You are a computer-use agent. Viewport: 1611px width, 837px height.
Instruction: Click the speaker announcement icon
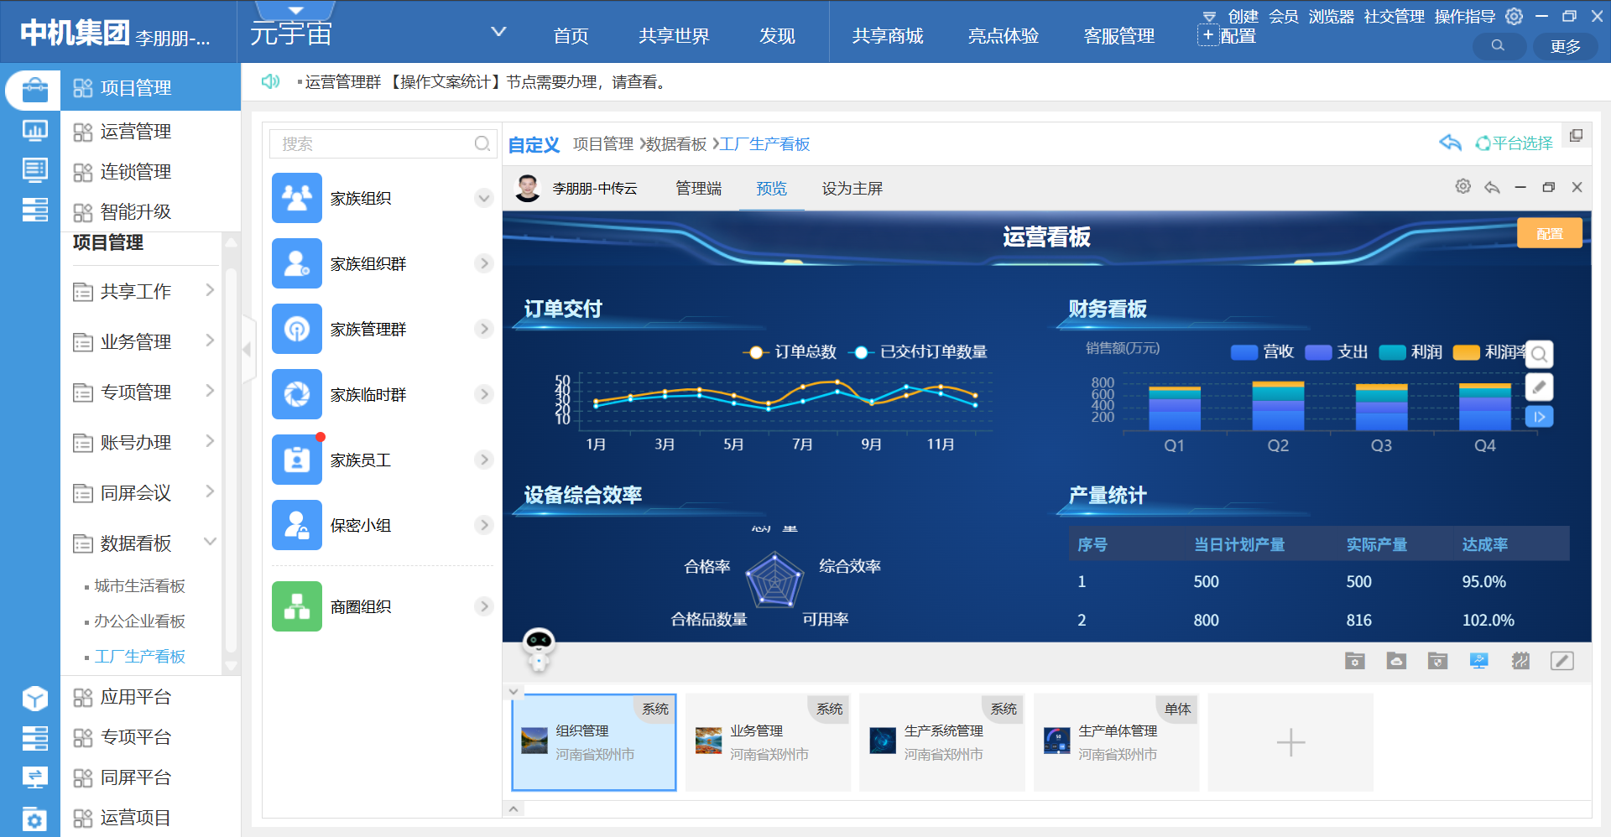pyautogui.click(x=270, y=81)
